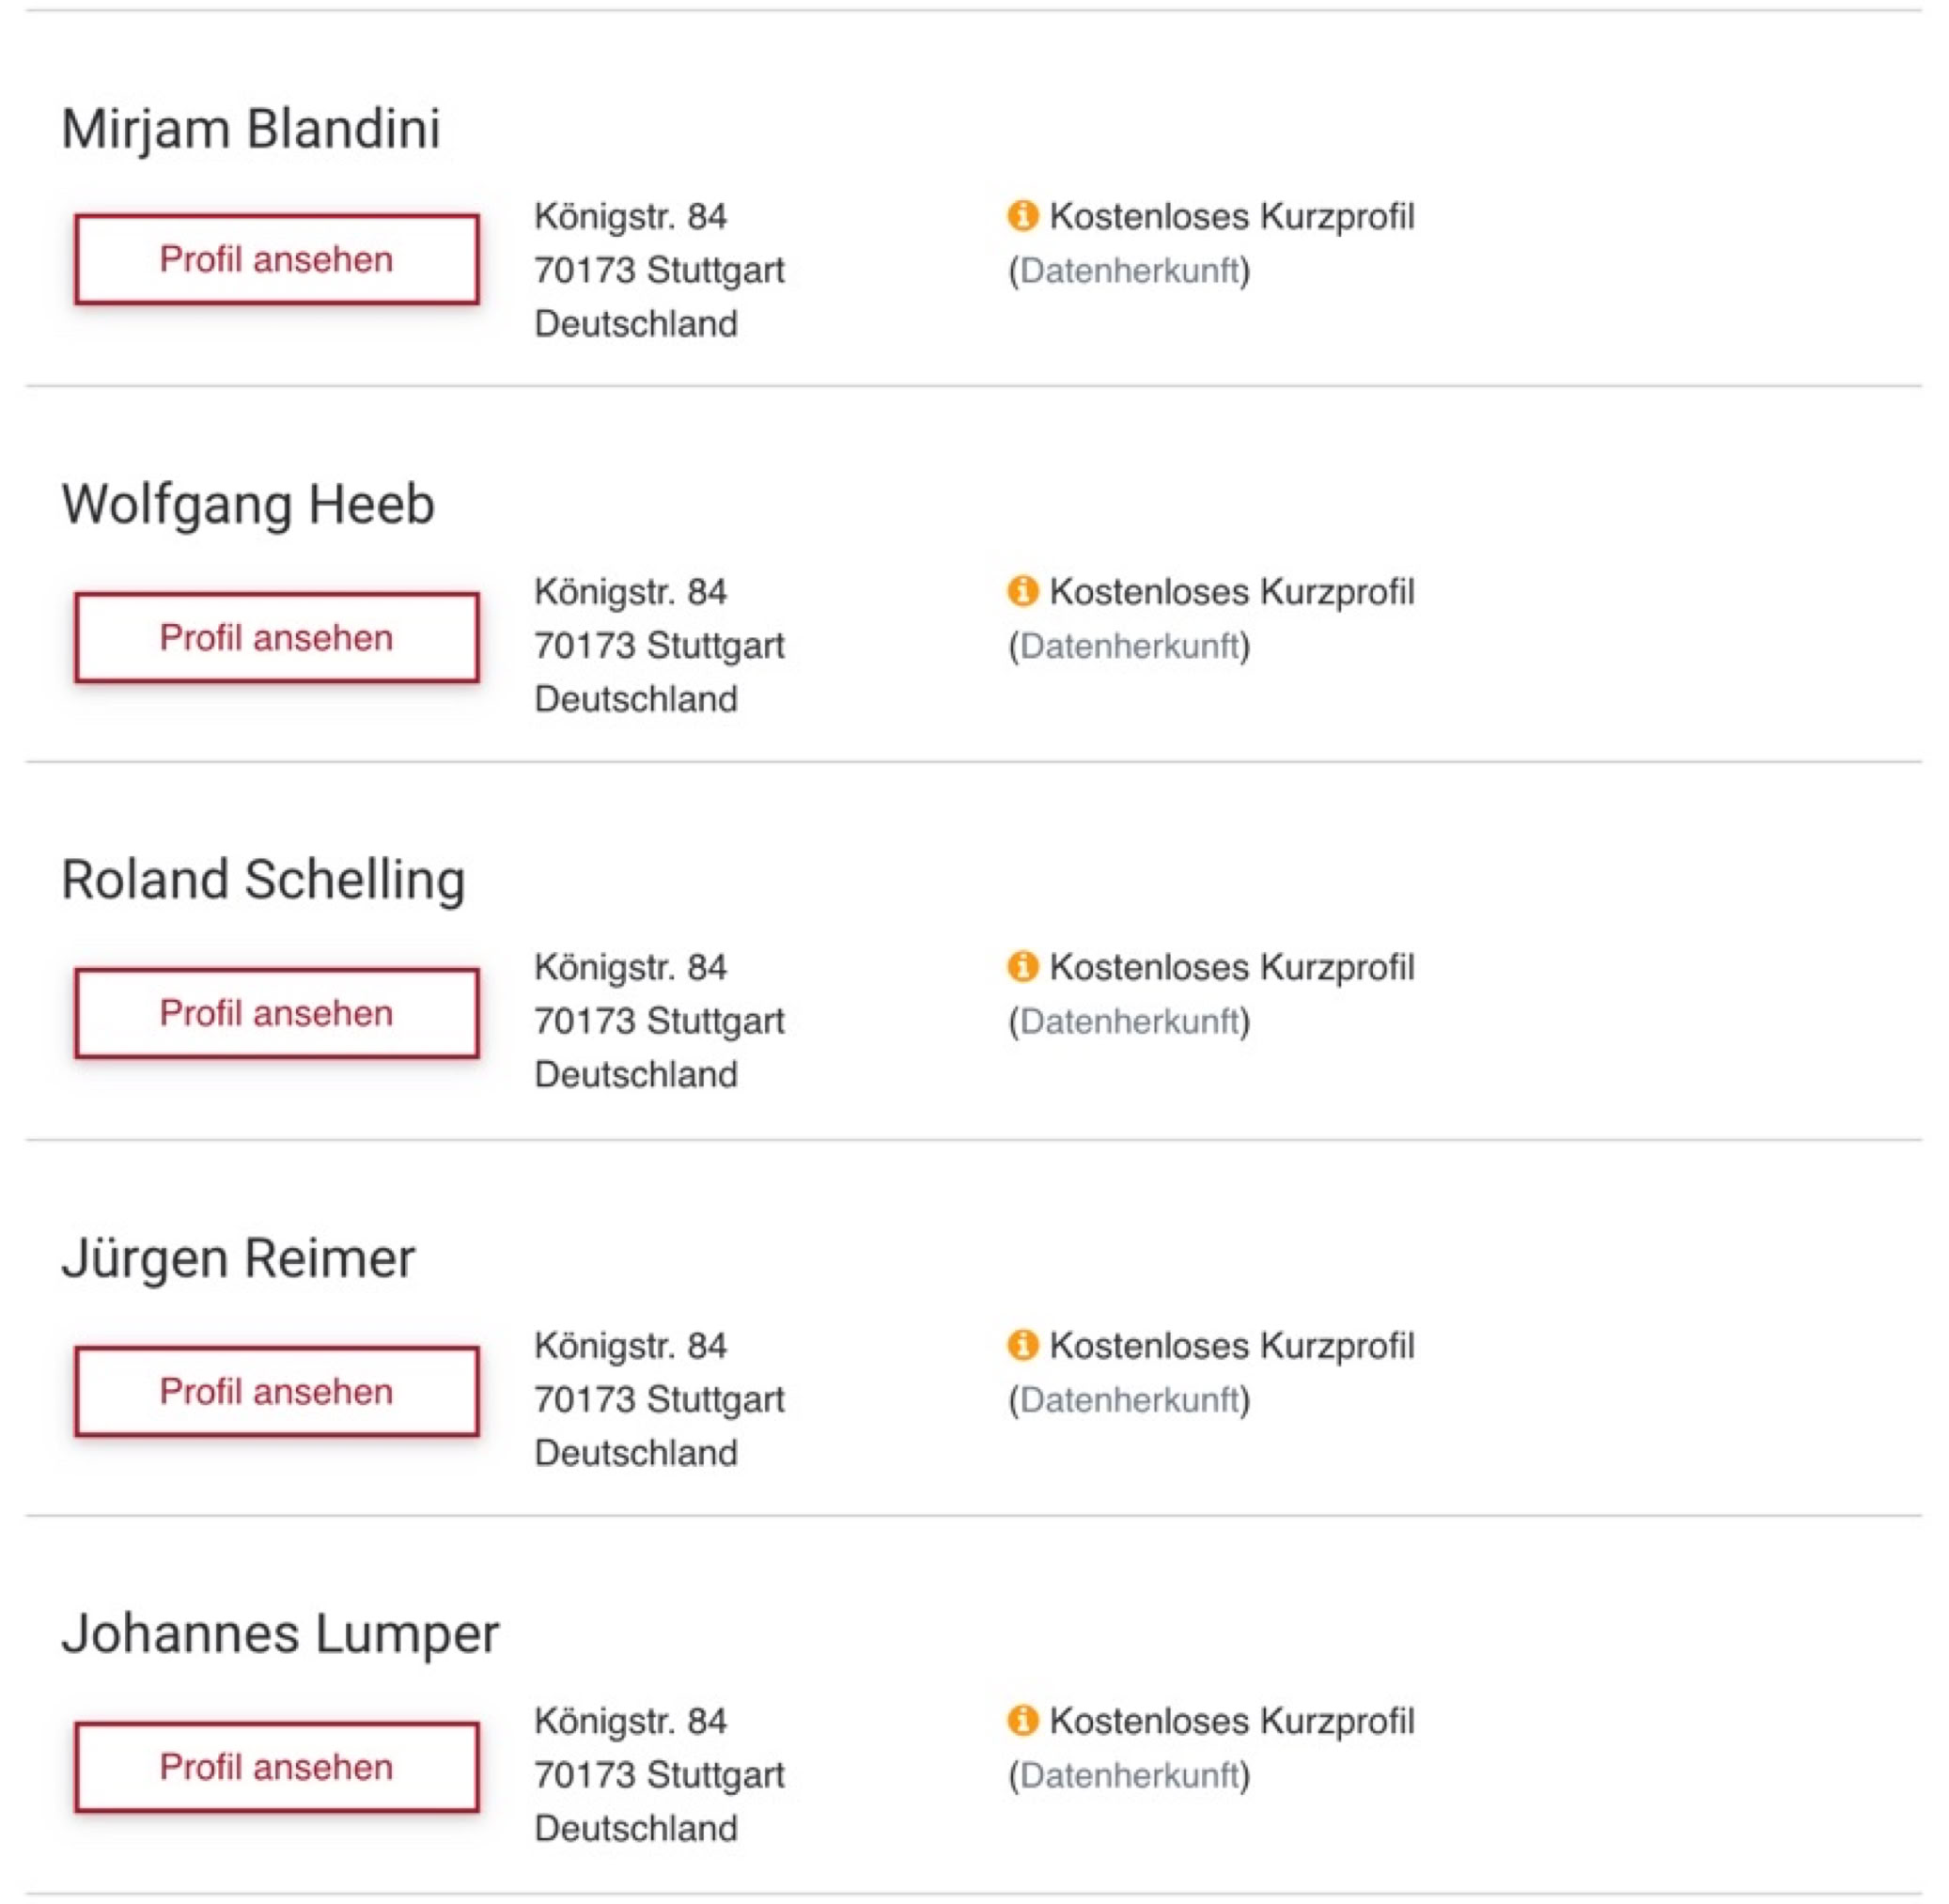Open the Jürgen Reimer name heading
The width and height of the screenshot is (1949, 1904).
(x=238, y=1258)
